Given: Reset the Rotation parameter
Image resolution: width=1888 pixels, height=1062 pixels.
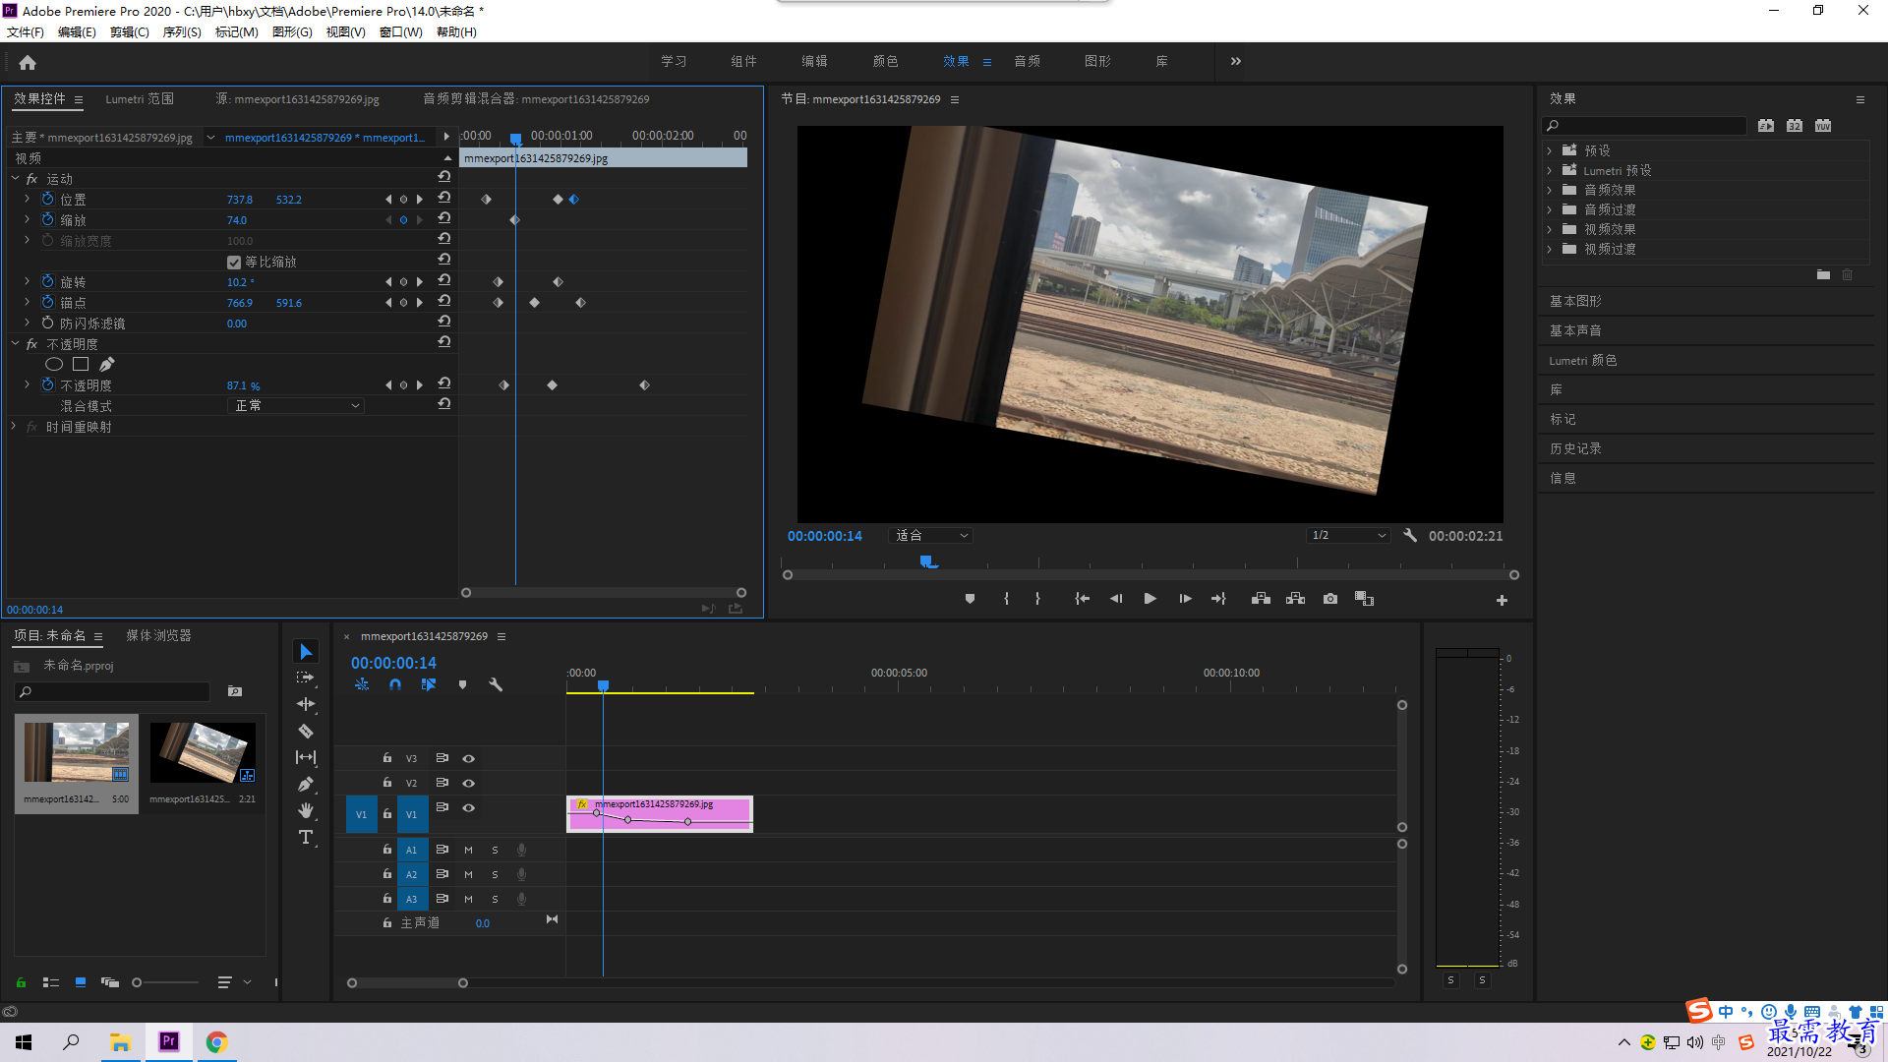Looking at the screenshot, I should [444, 281].
